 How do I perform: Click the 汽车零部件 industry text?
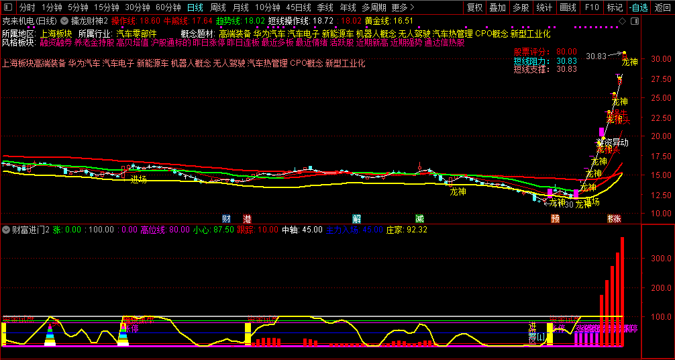tap(136, 34)
